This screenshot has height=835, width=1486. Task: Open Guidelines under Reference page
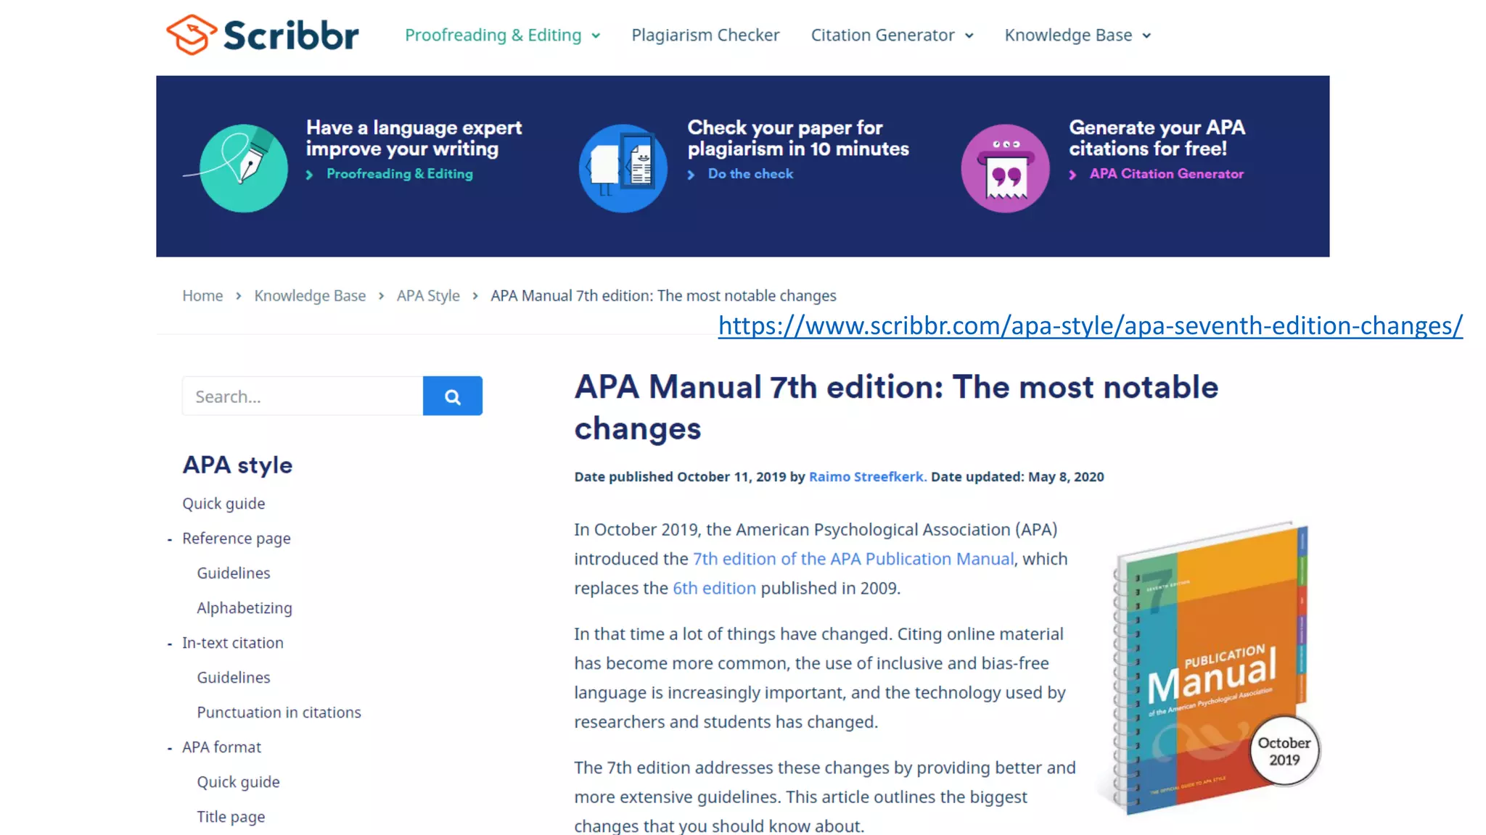tap(234, 573)
